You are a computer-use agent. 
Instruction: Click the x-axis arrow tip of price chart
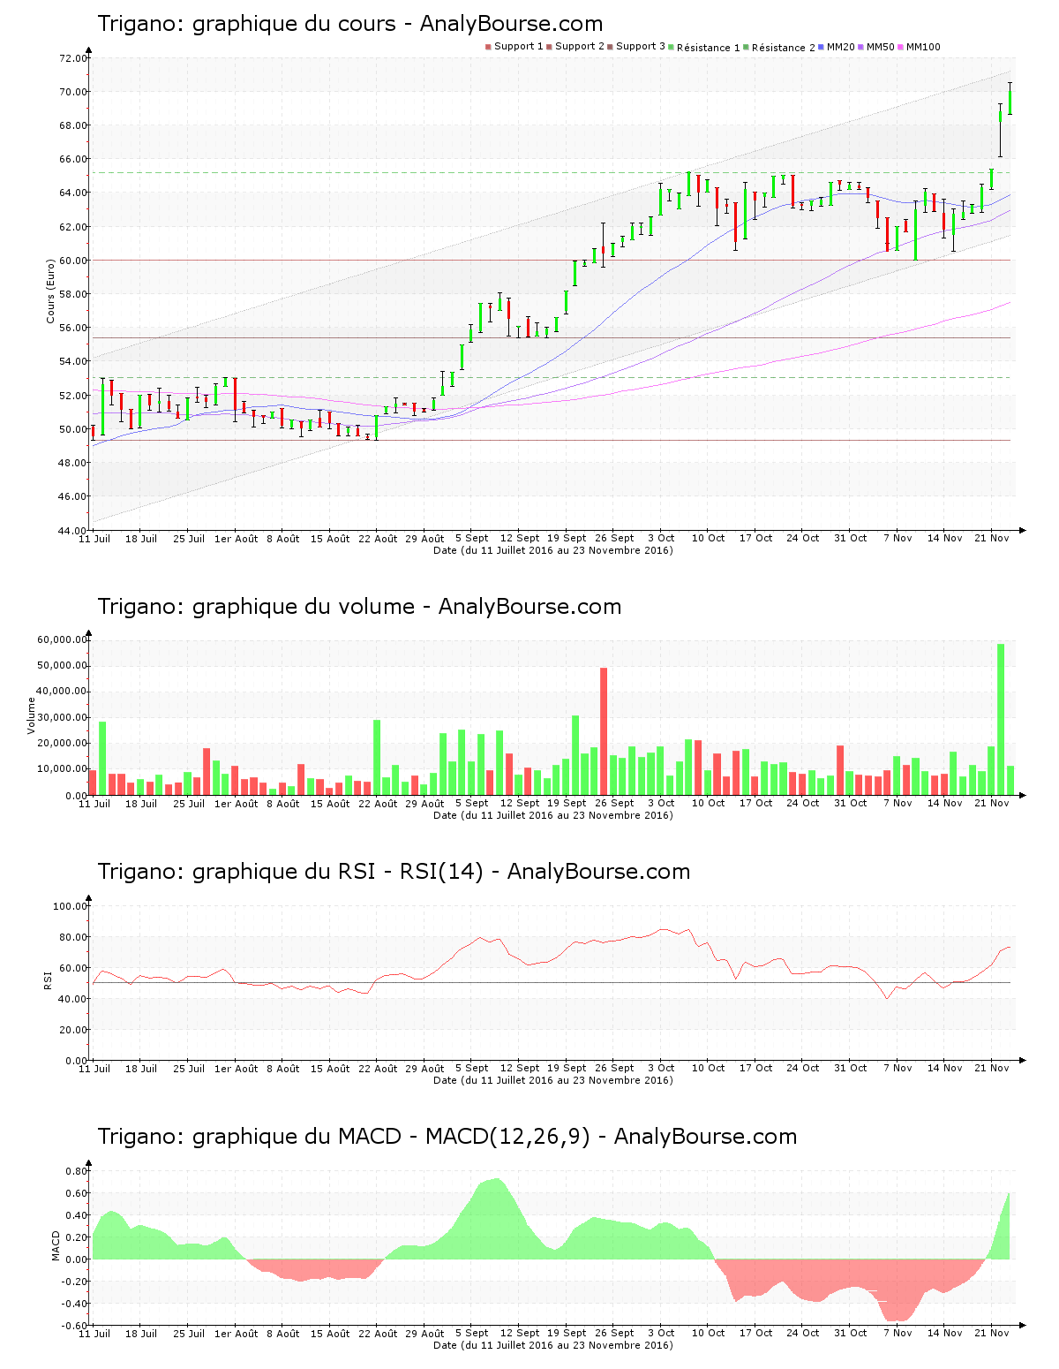click(x=1022, y=530)
